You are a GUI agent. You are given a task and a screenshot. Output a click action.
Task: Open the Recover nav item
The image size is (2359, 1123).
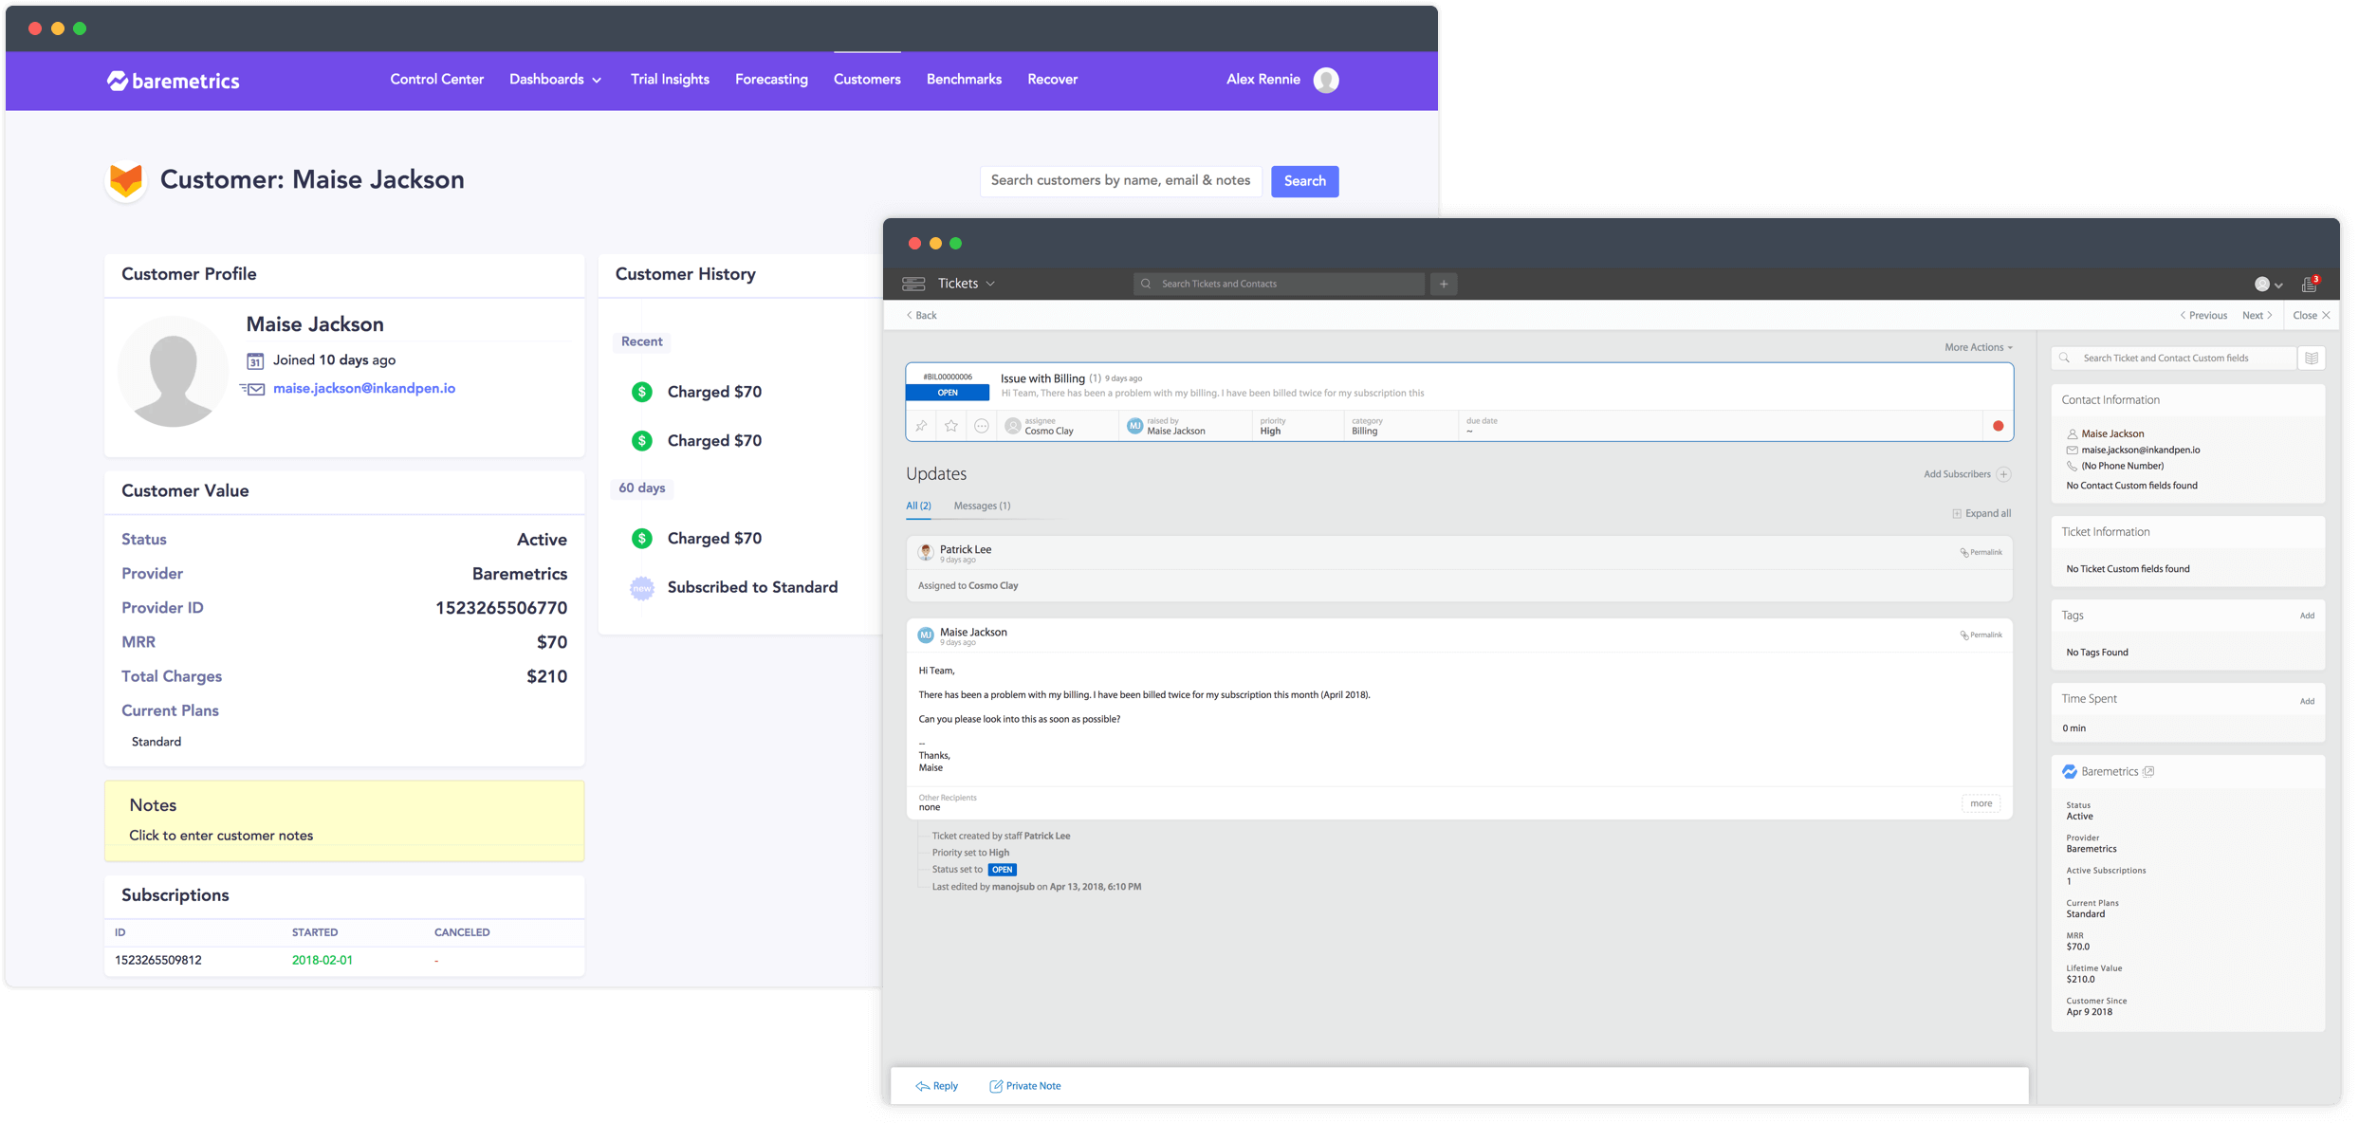[1052, 80]
